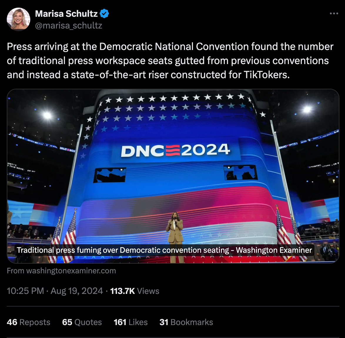Show the 46 Reposts list
The image size is (345, 338).
(29, 322)
